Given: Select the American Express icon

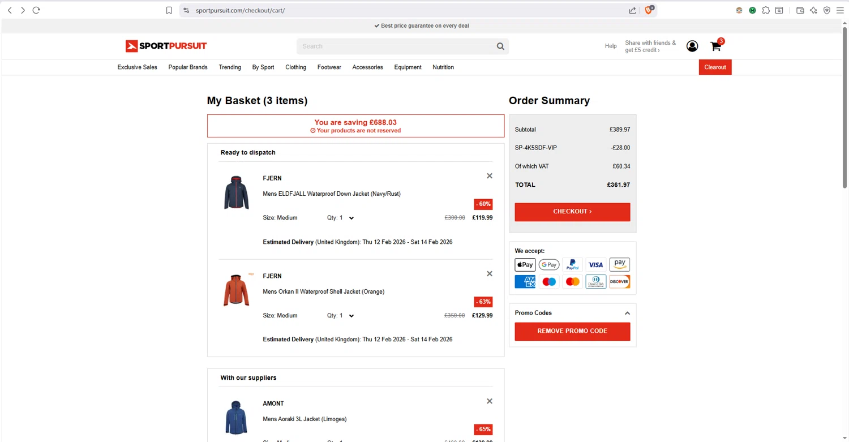Looking at the screenshot, I should click(x=525, y=282).
